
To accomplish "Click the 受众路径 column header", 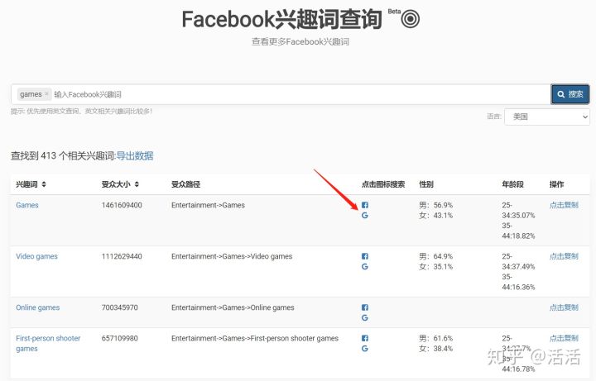I will coord(186,184).
